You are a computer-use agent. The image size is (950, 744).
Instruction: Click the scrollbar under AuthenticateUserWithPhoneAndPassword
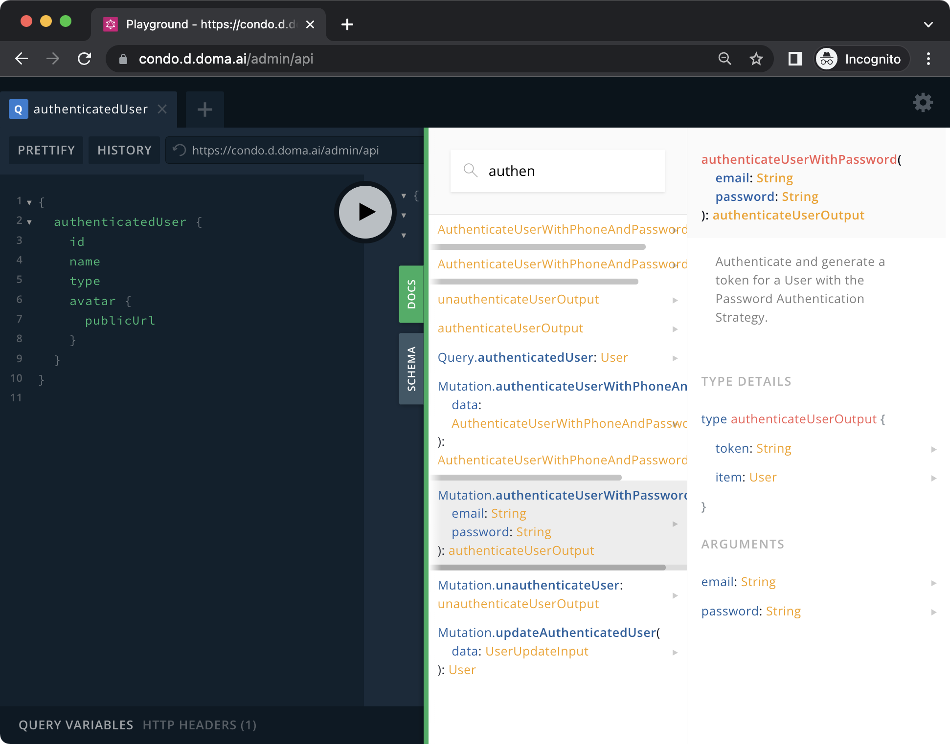538,247
